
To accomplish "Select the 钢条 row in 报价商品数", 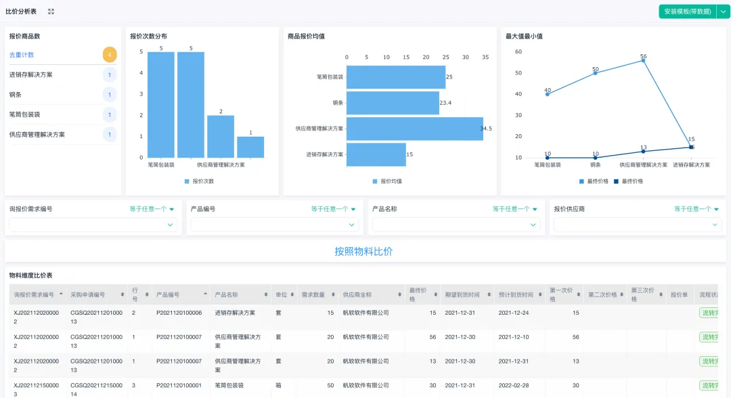I will click(62, 95).
